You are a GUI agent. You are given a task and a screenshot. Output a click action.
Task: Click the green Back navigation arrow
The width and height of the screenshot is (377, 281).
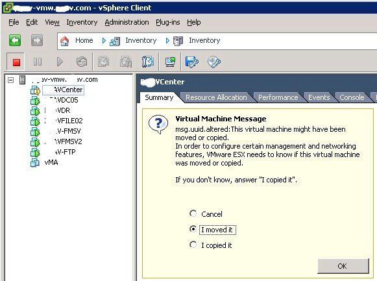pos(15,40)
